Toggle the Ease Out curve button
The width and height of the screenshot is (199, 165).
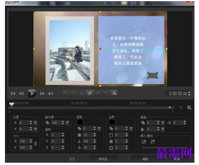[x=152, y=142]
